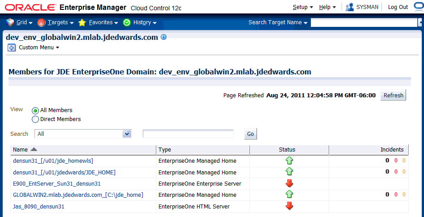Click red incident count for densun31 jde_homewls
The height and width of the screenshot is (217, 424).
pyautogui.click(x=396, y=161)
